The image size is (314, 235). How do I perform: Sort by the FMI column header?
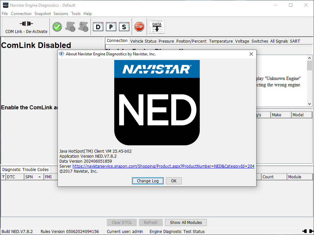[x=51, y=177]
